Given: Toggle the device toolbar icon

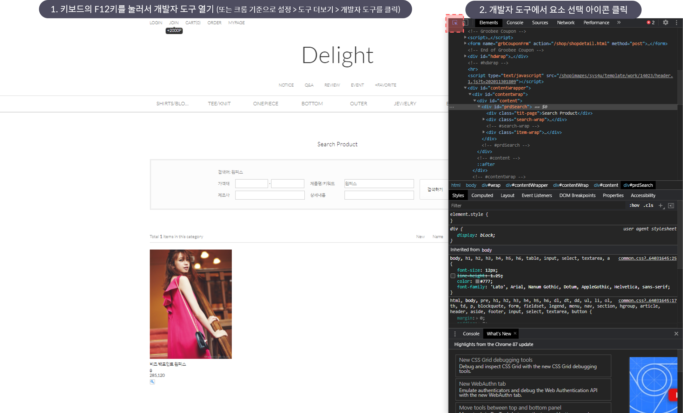Looking at the screenshot, I should (x=465, y=23).
